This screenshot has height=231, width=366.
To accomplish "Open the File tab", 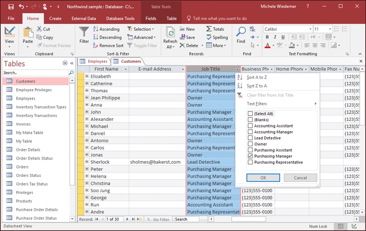I will click(11, 19).
